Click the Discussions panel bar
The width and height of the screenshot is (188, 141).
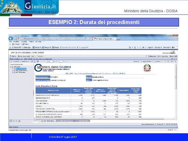tap(93, 127)
